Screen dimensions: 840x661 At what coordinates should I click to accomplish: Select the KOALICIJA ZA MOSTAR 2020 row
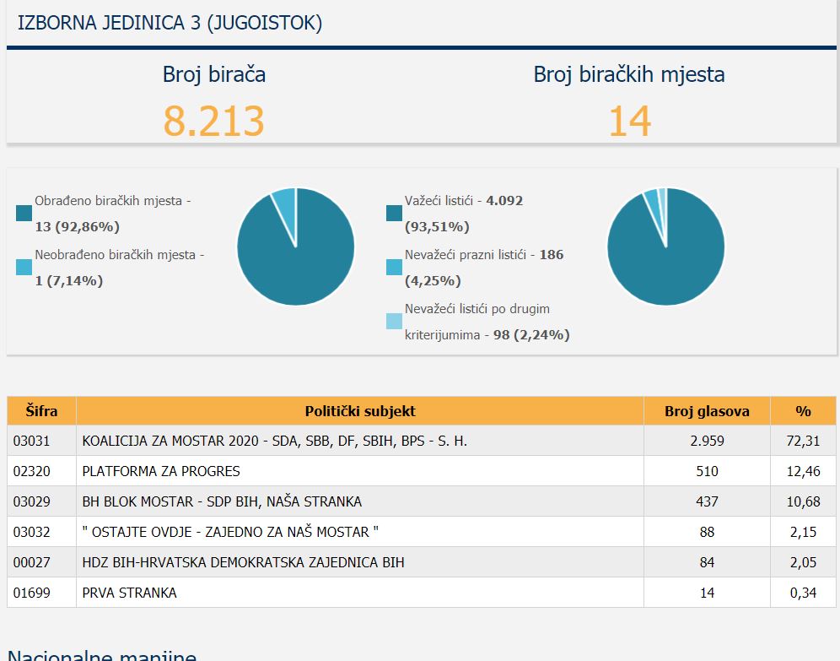pos(422,441)
